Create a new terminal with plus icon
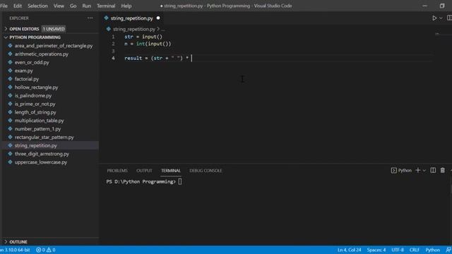Screen dimensions: 452x254 click(x=417, y=171)
